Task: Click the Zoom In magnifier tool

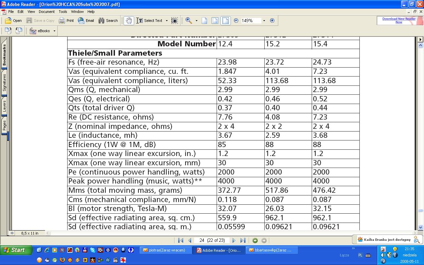Action: 189,21
